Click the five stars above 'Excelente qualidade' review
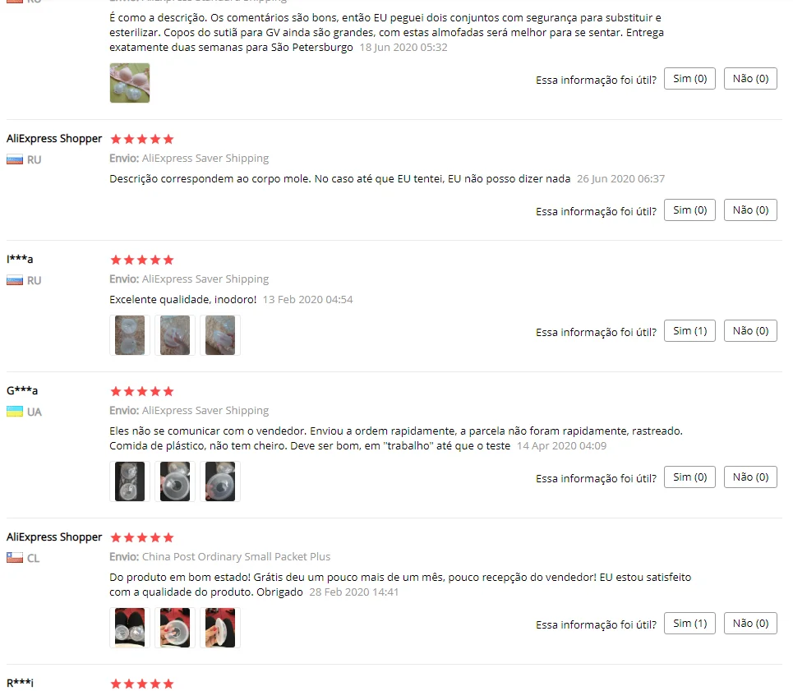Screen dimensions: 793x691 (x=142, y=260)
